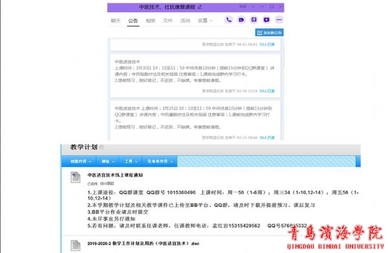Screen dimensions: 388x253
Task: Expand the 设置 dropdown
Action: tap(205, 21)
